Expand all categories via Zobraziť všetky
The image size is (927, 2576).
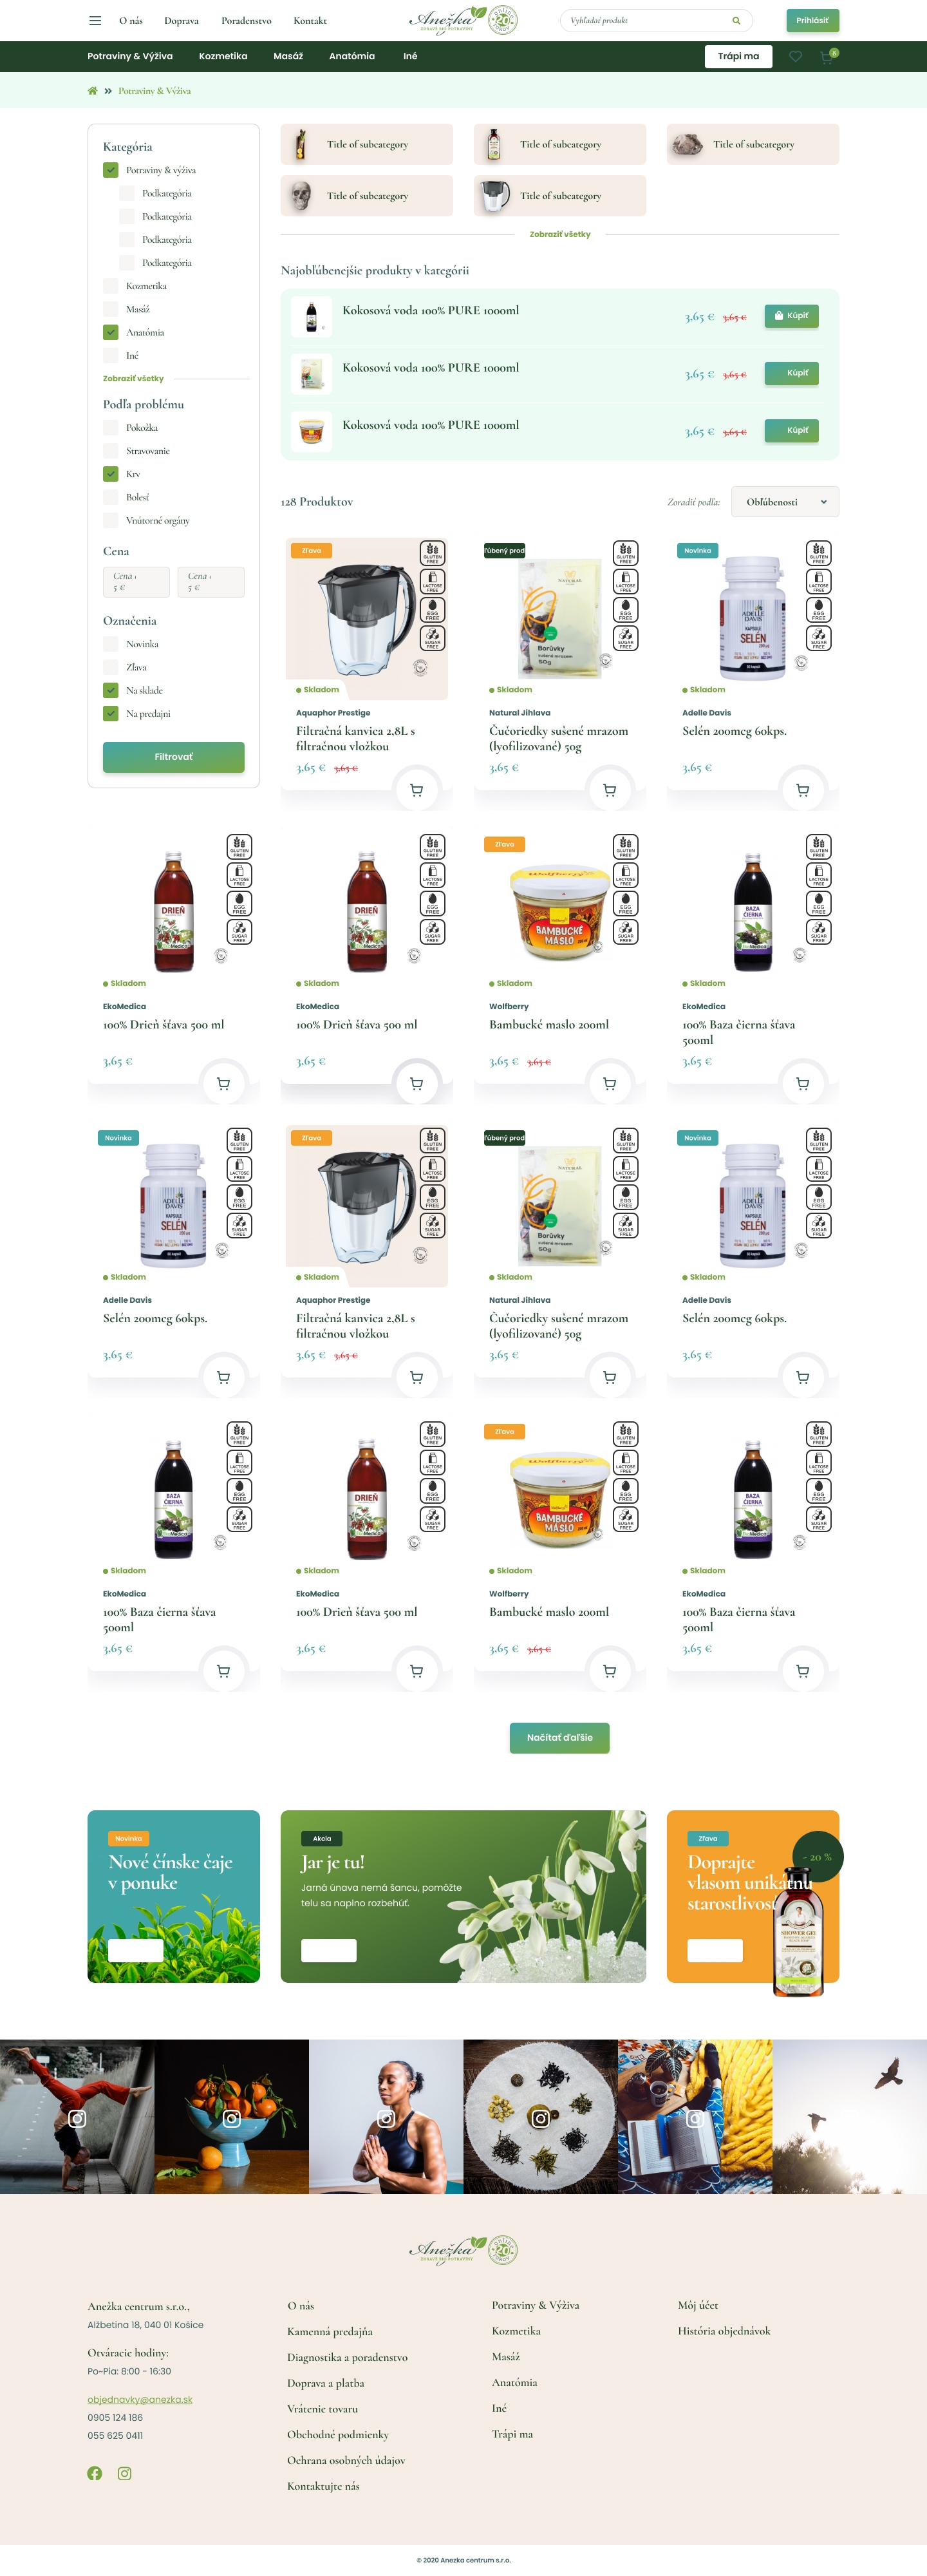tap(133, 379)
